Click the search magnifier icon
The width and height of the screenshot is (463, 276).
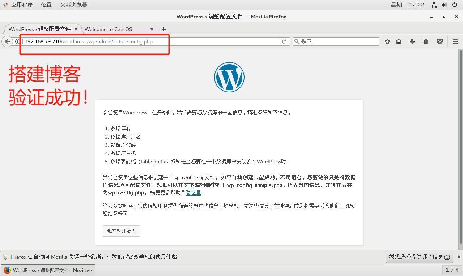point(297,41)
